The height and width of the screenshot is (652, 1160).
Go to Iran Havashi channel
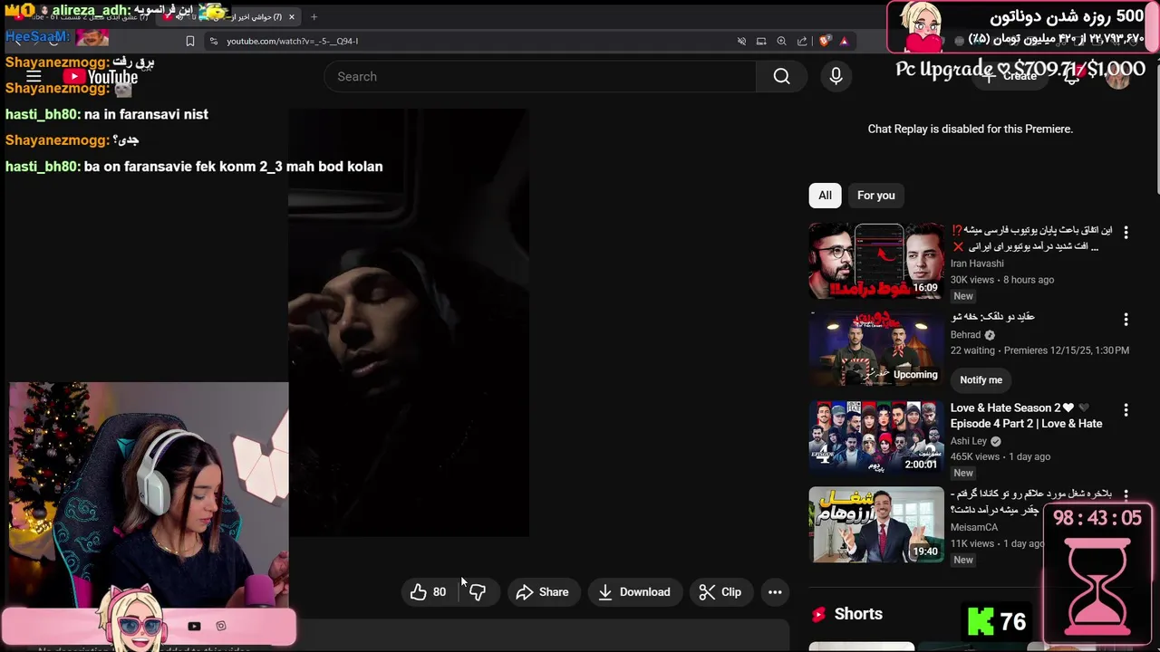tap(977, 264)
